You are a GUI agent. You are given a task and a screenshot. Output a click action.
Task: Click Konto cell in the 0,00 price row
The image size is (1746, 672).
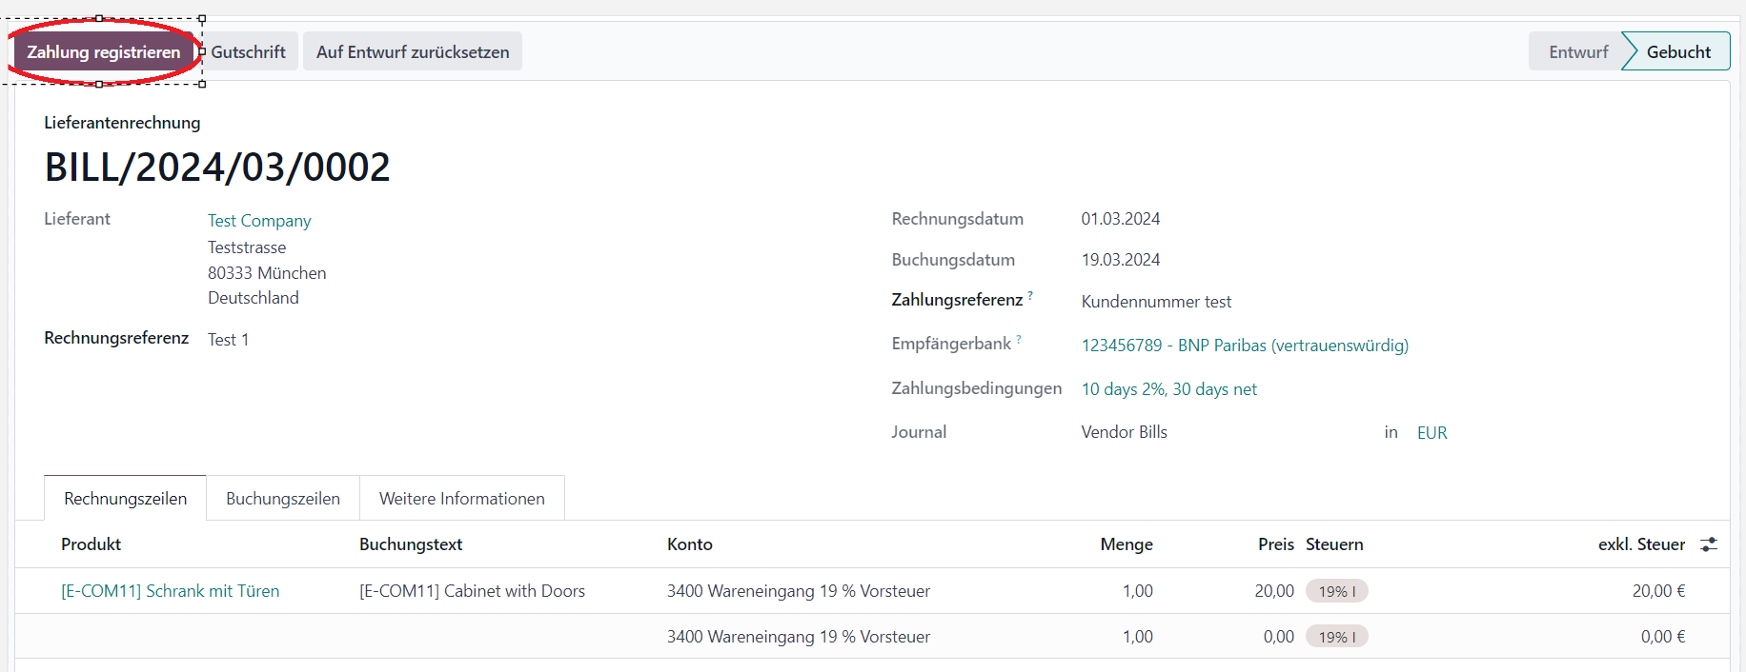[799, 636]
